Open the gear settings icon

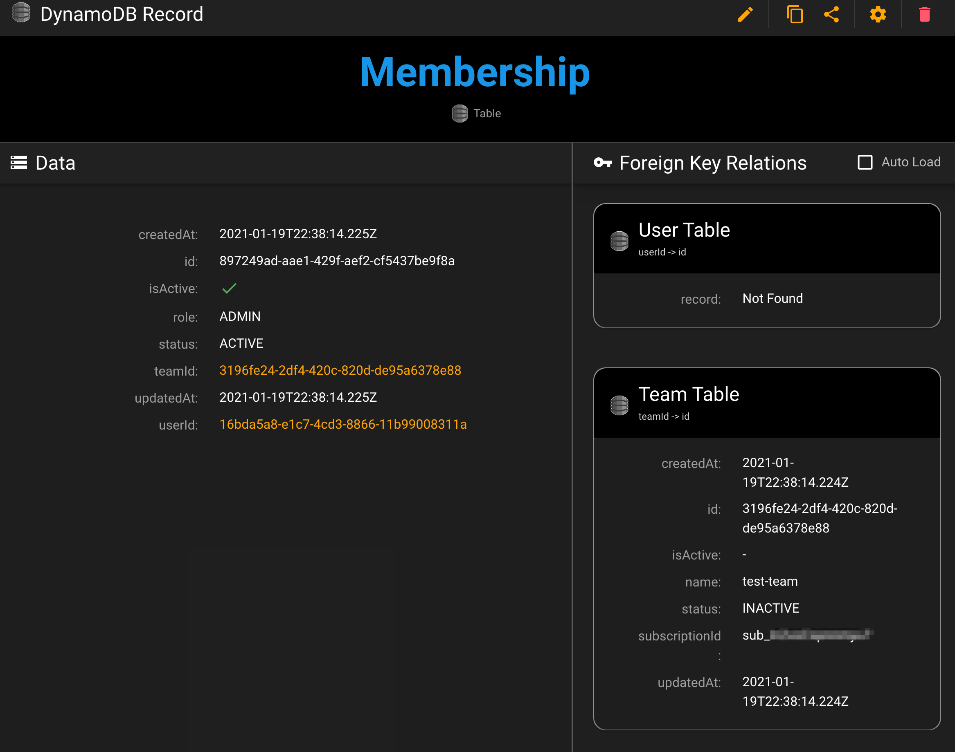877,15
